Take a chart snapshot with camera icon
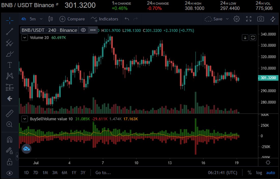 261,19
